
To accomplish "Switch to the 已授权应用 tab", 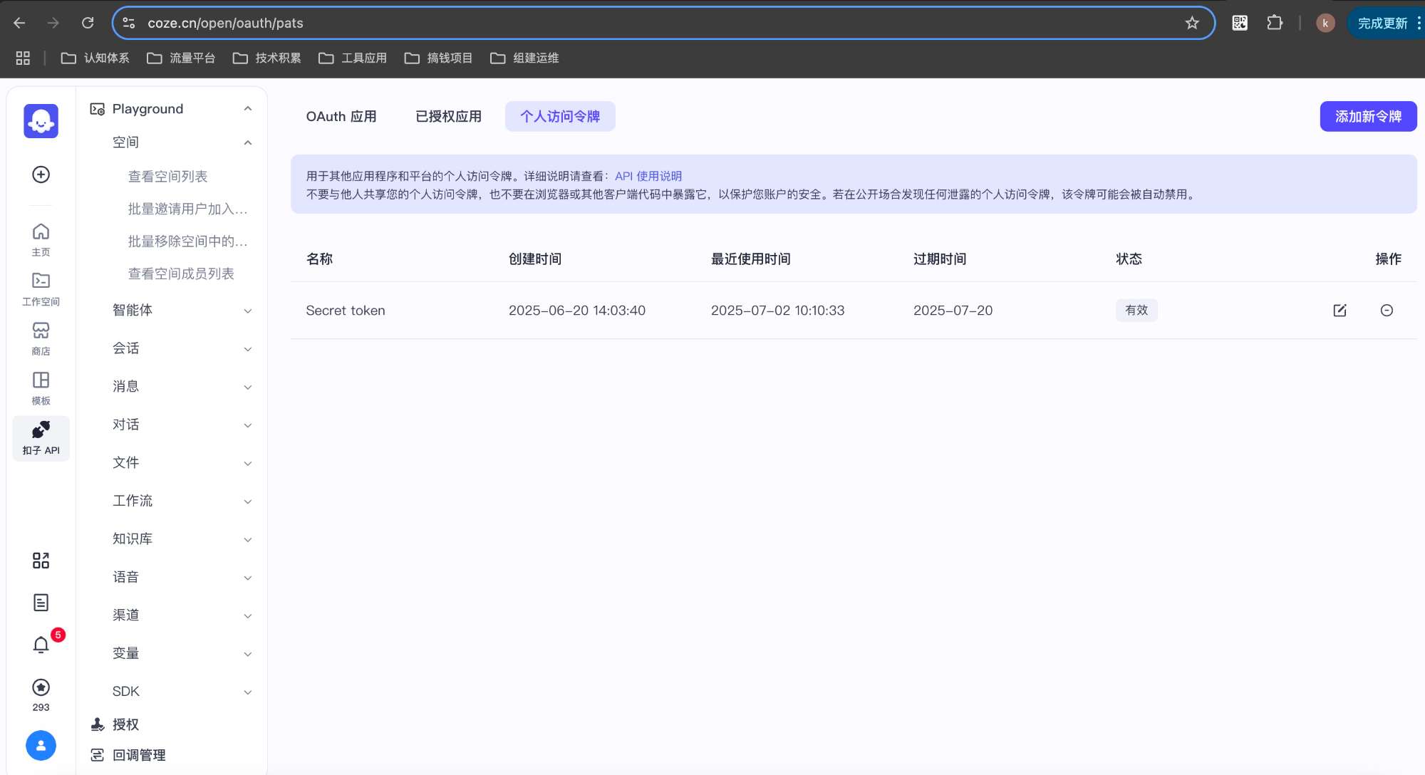I will coord(448,116).
